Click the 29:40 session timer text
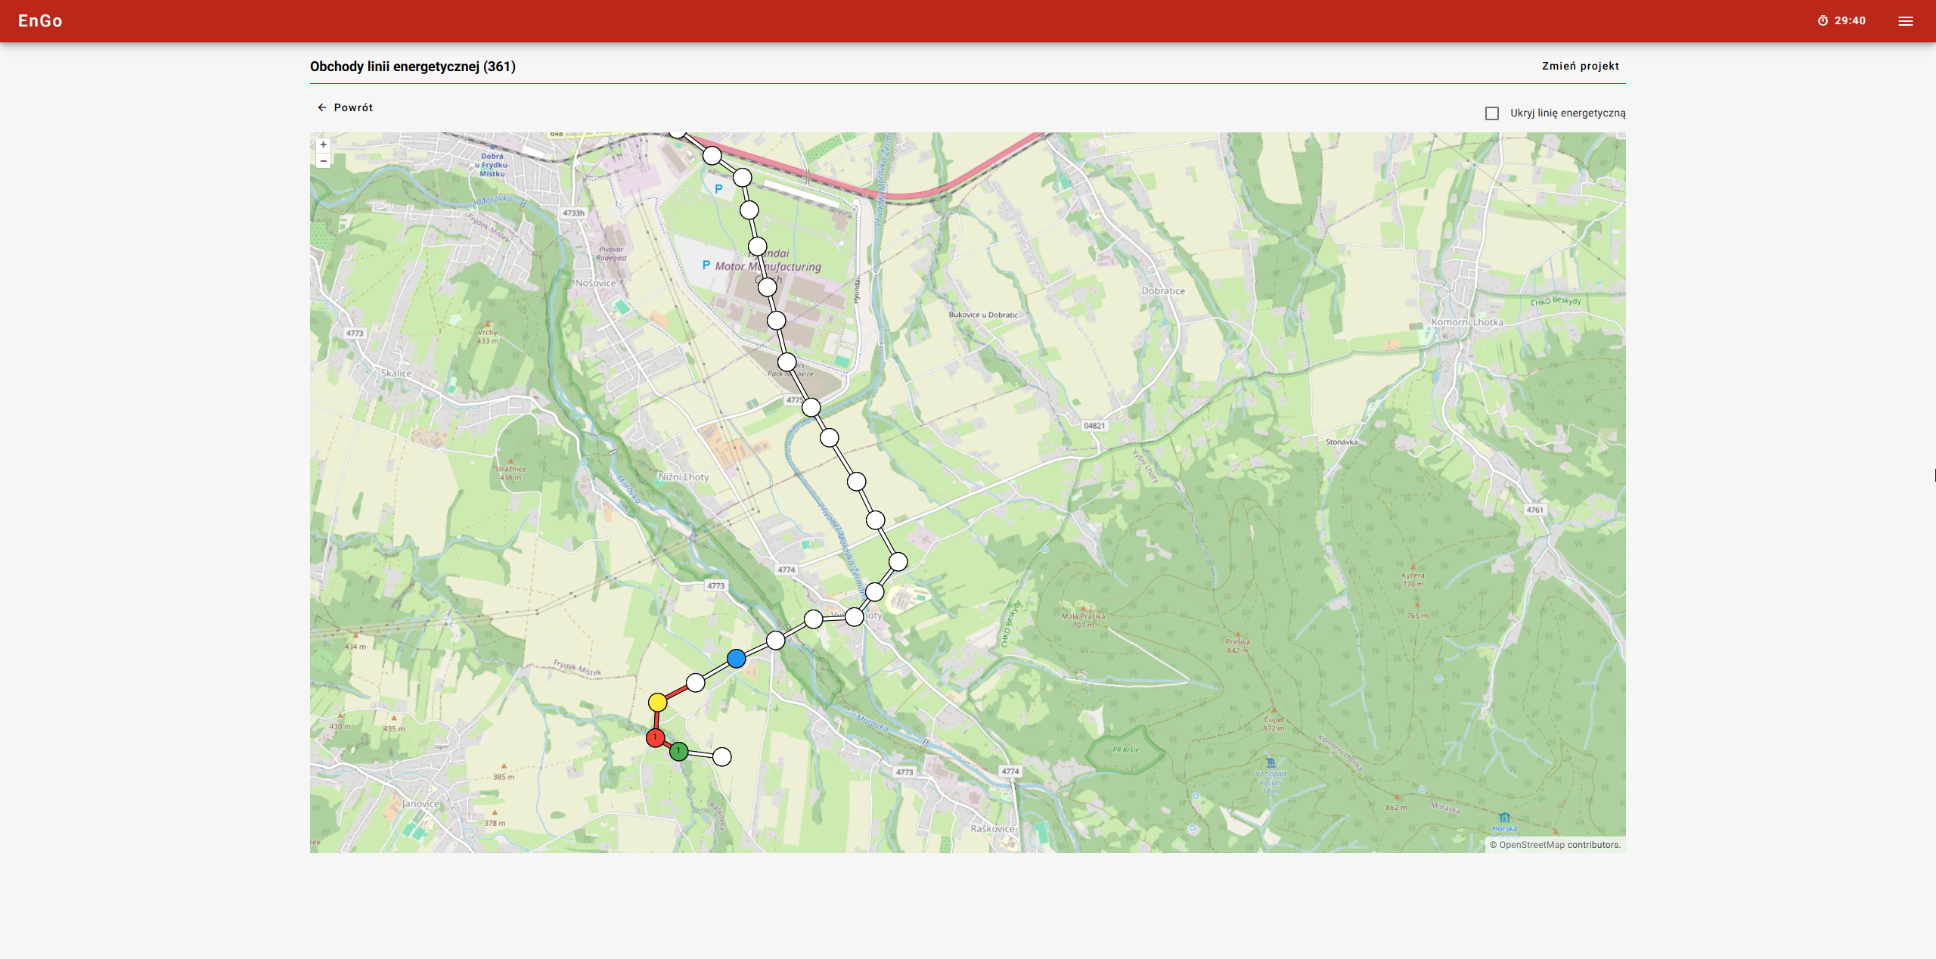This screenshot has width=1936, height=959. coord(1850,21)
